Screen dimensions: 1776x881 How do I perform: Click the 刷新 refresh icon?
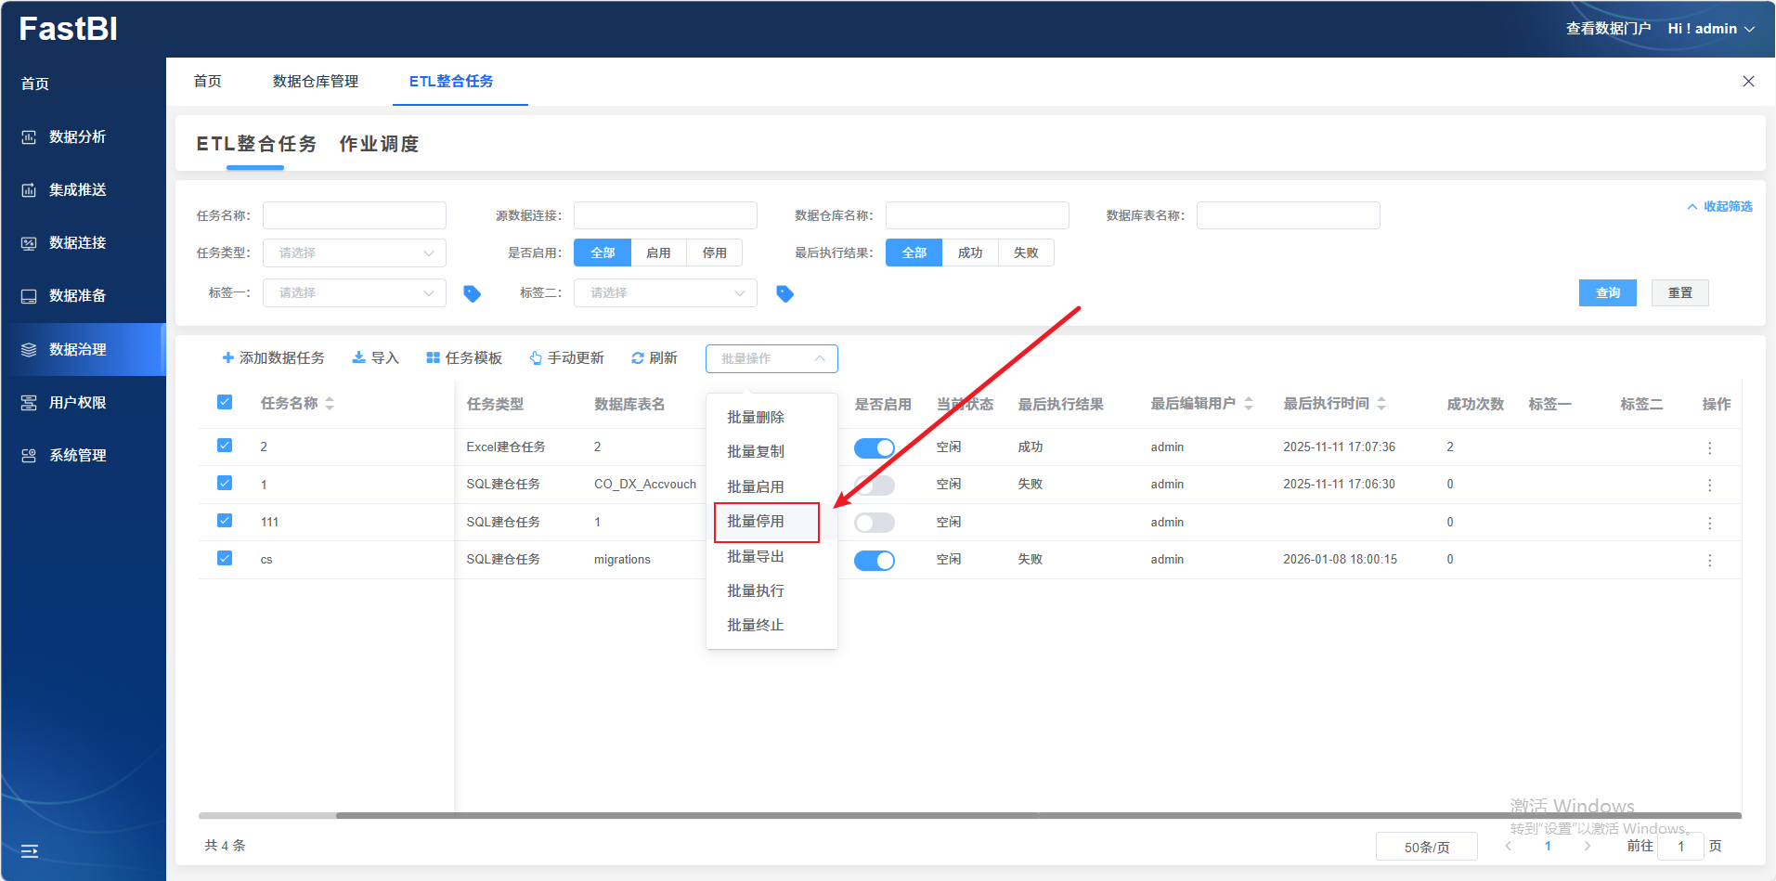pyautogui.click(x=638, y=358)
